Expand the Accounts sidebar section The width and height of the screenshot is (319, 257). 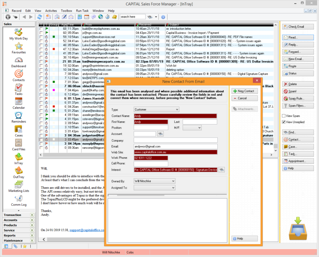(32, 220)
